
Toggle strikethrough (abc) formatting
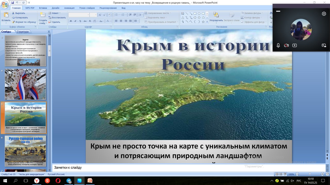pos(85,21)
